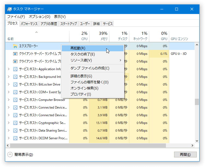205x167 pixels.
Task: Click the horizontal scrollbar left arrow
Action: pos(8,146)
